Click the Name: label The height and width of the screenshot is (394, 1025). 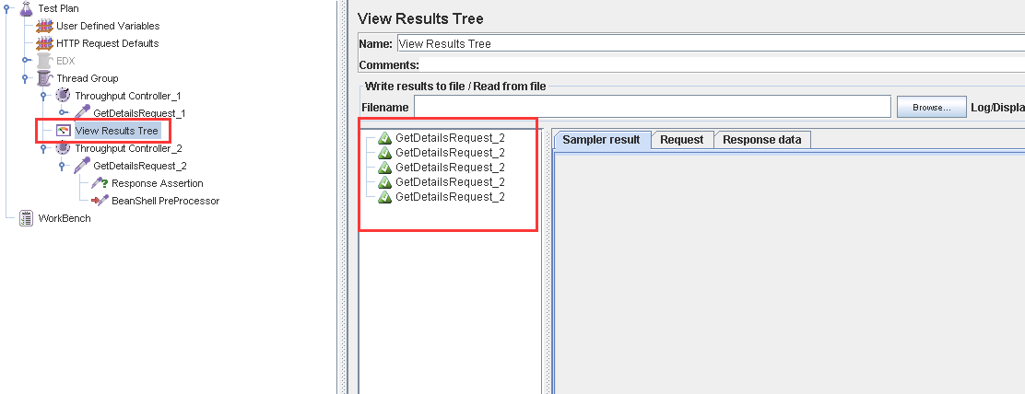click(x=376, y=44)
